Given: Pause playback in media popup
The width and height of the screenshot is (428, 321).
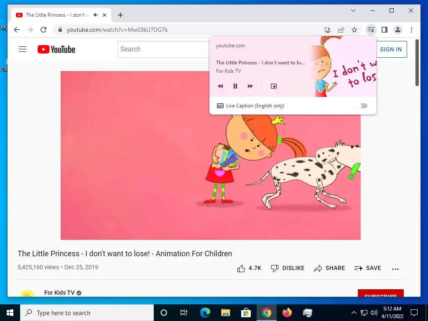Looking at the screenshot, I should pyautogui.click(x=235, y=86).
